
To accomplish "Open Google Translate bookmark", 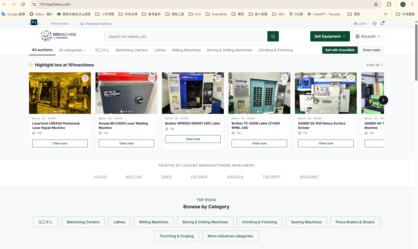I will coord(13,14).
